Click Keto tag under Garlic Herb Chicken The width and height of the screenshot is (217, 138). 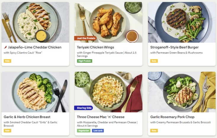[7, 131]
